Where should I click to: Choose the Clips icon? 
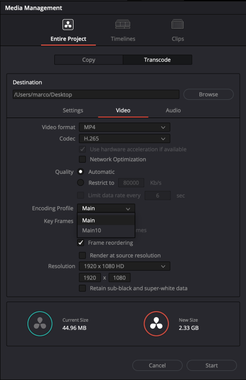[x=178, y=24]
